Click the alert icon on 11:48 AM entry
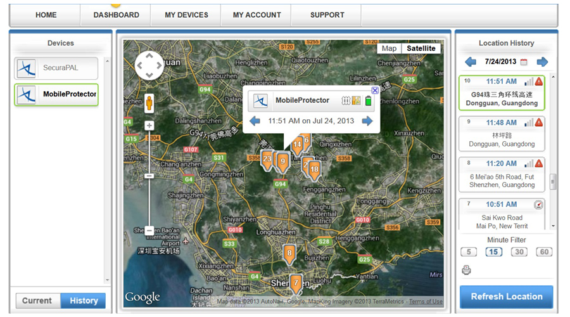 [539, 122]
